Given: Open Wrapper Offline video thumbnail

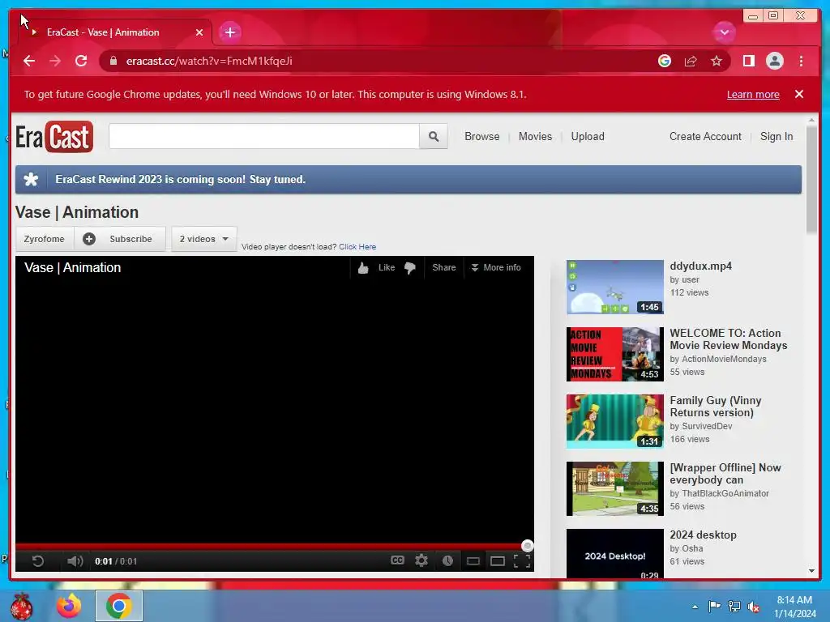Looking at the screenshot, I should pos(614,488).
